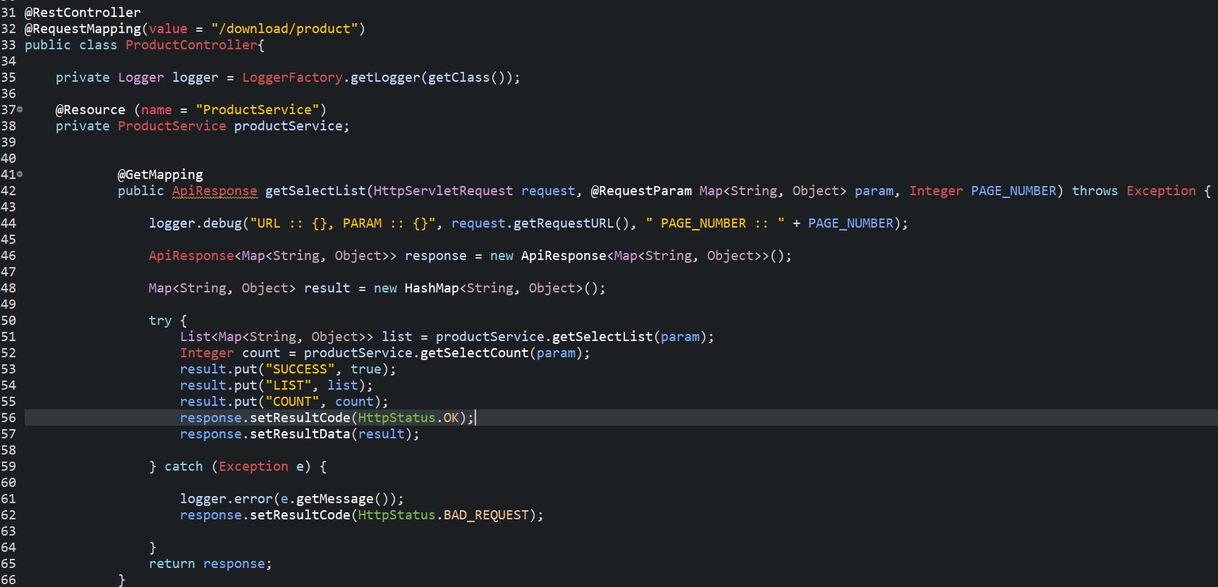Viewport: 1218px width, 587px height.
Task: Click HttpStatus on the highlighted line 56
Action: [x=396, y=418]
